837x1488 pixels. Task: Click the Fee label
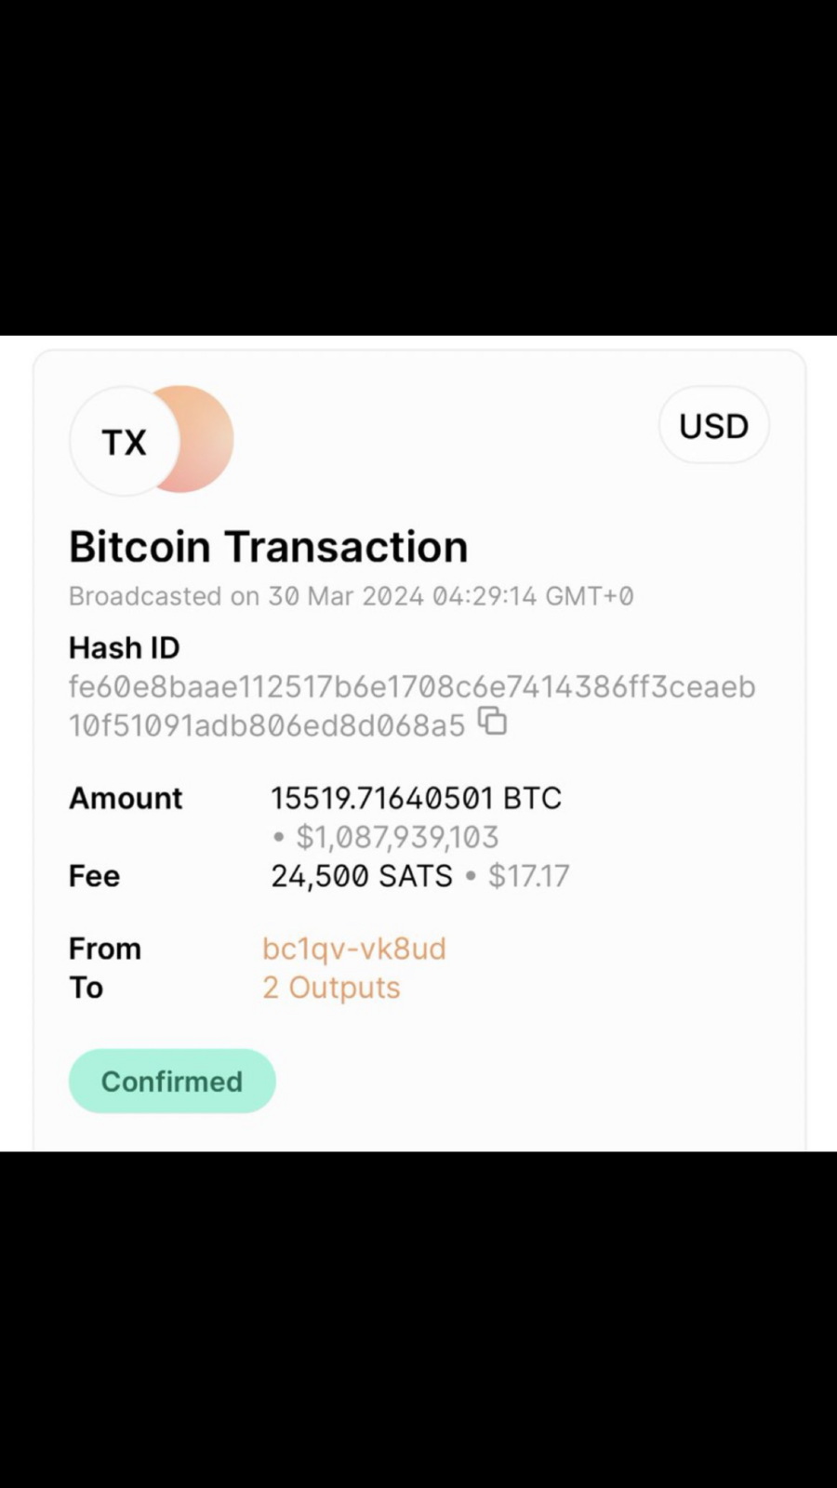(x=94, y=876)
